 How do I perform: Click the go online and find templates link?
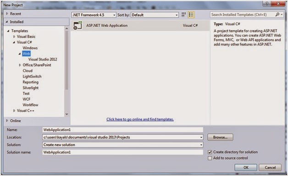pyautogui.click(x=140, y=119)
